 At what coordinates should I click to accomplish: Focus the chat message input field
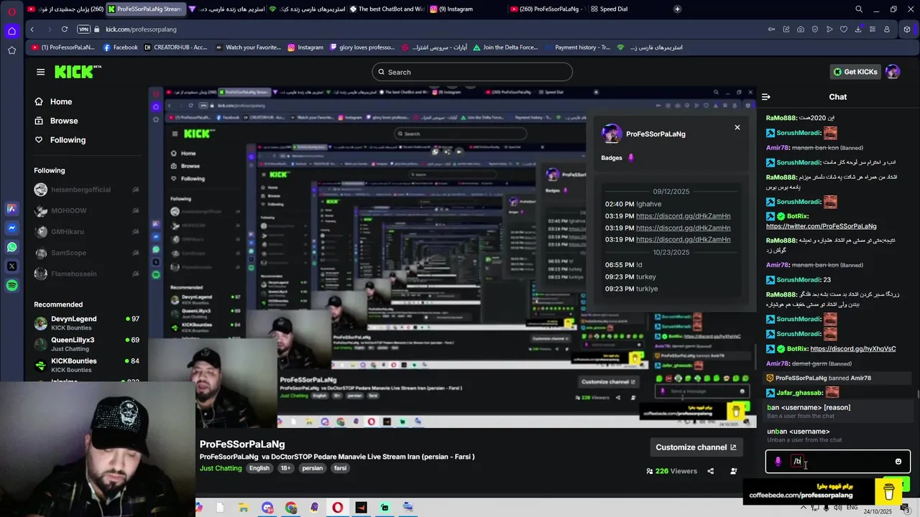tap(839, 462)
